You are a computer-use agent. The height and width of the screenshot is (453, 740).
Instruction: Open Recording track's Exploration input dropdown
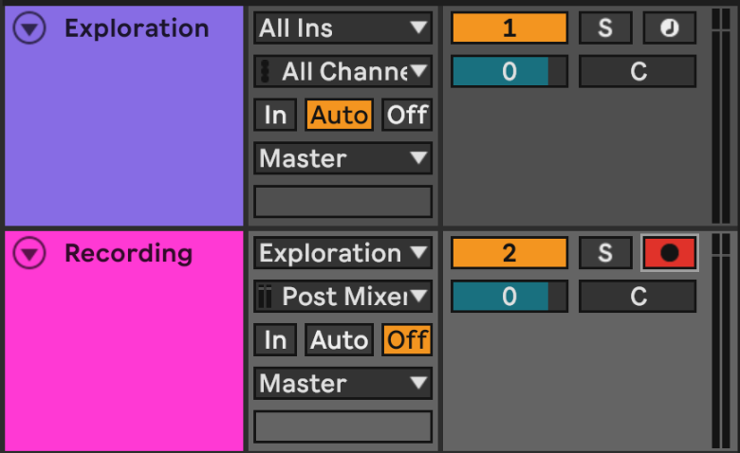click(342, 253)
